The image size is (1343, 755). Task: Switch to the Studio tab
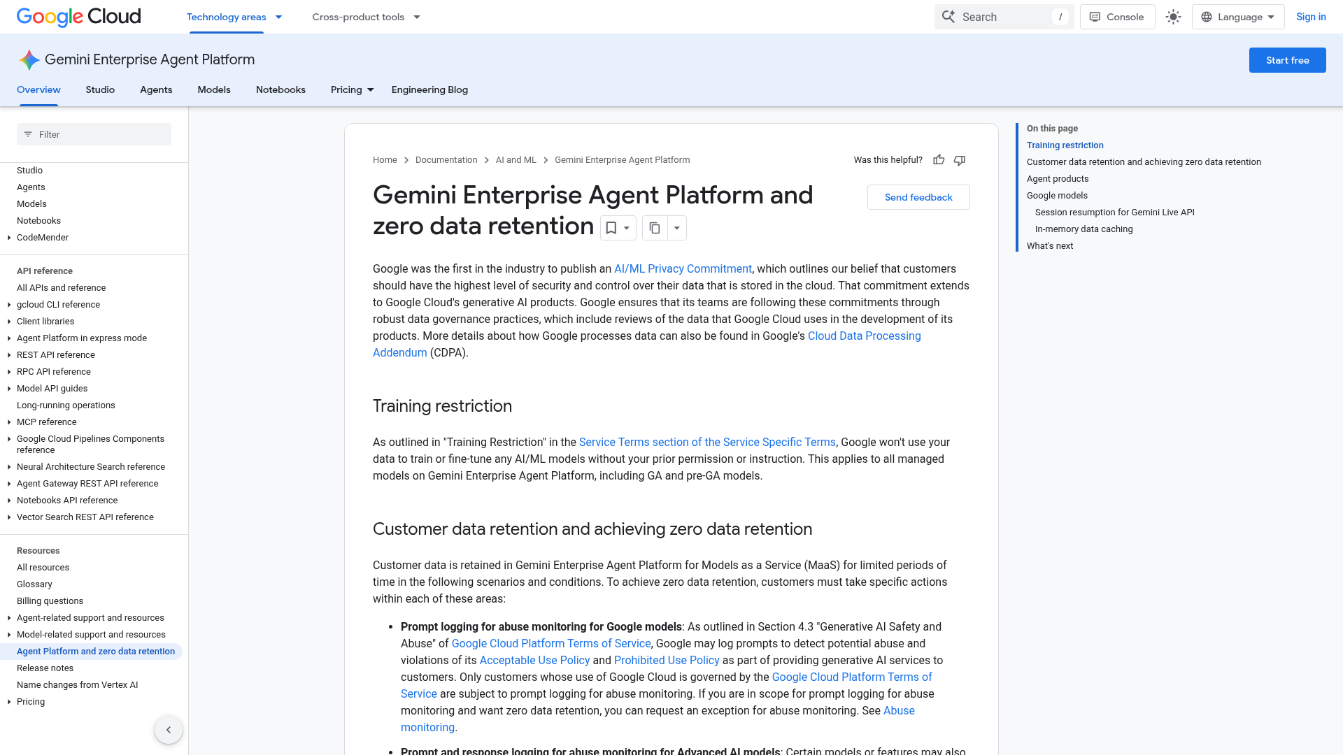[x=100, y=89]
